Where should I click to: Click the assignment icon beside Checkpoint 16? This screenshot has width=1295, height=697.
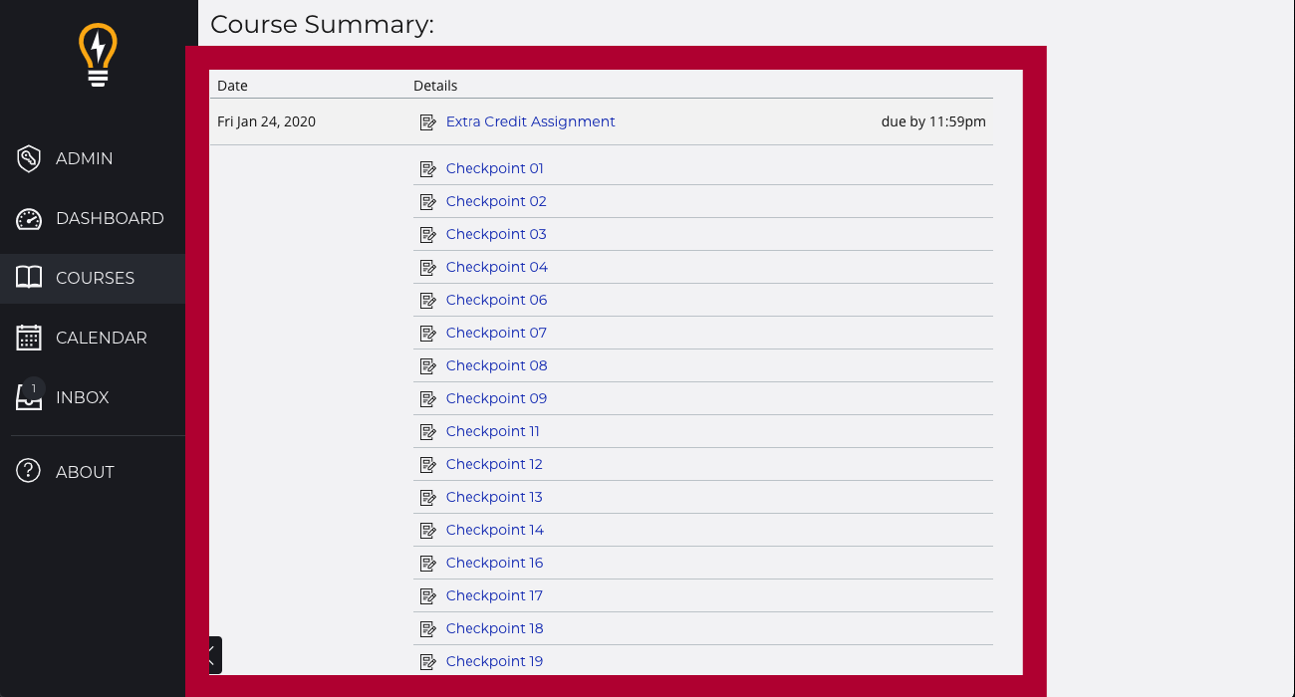tap(428, 564)
